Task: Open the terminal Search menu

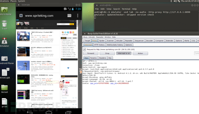Action: [x=117, y=9]
